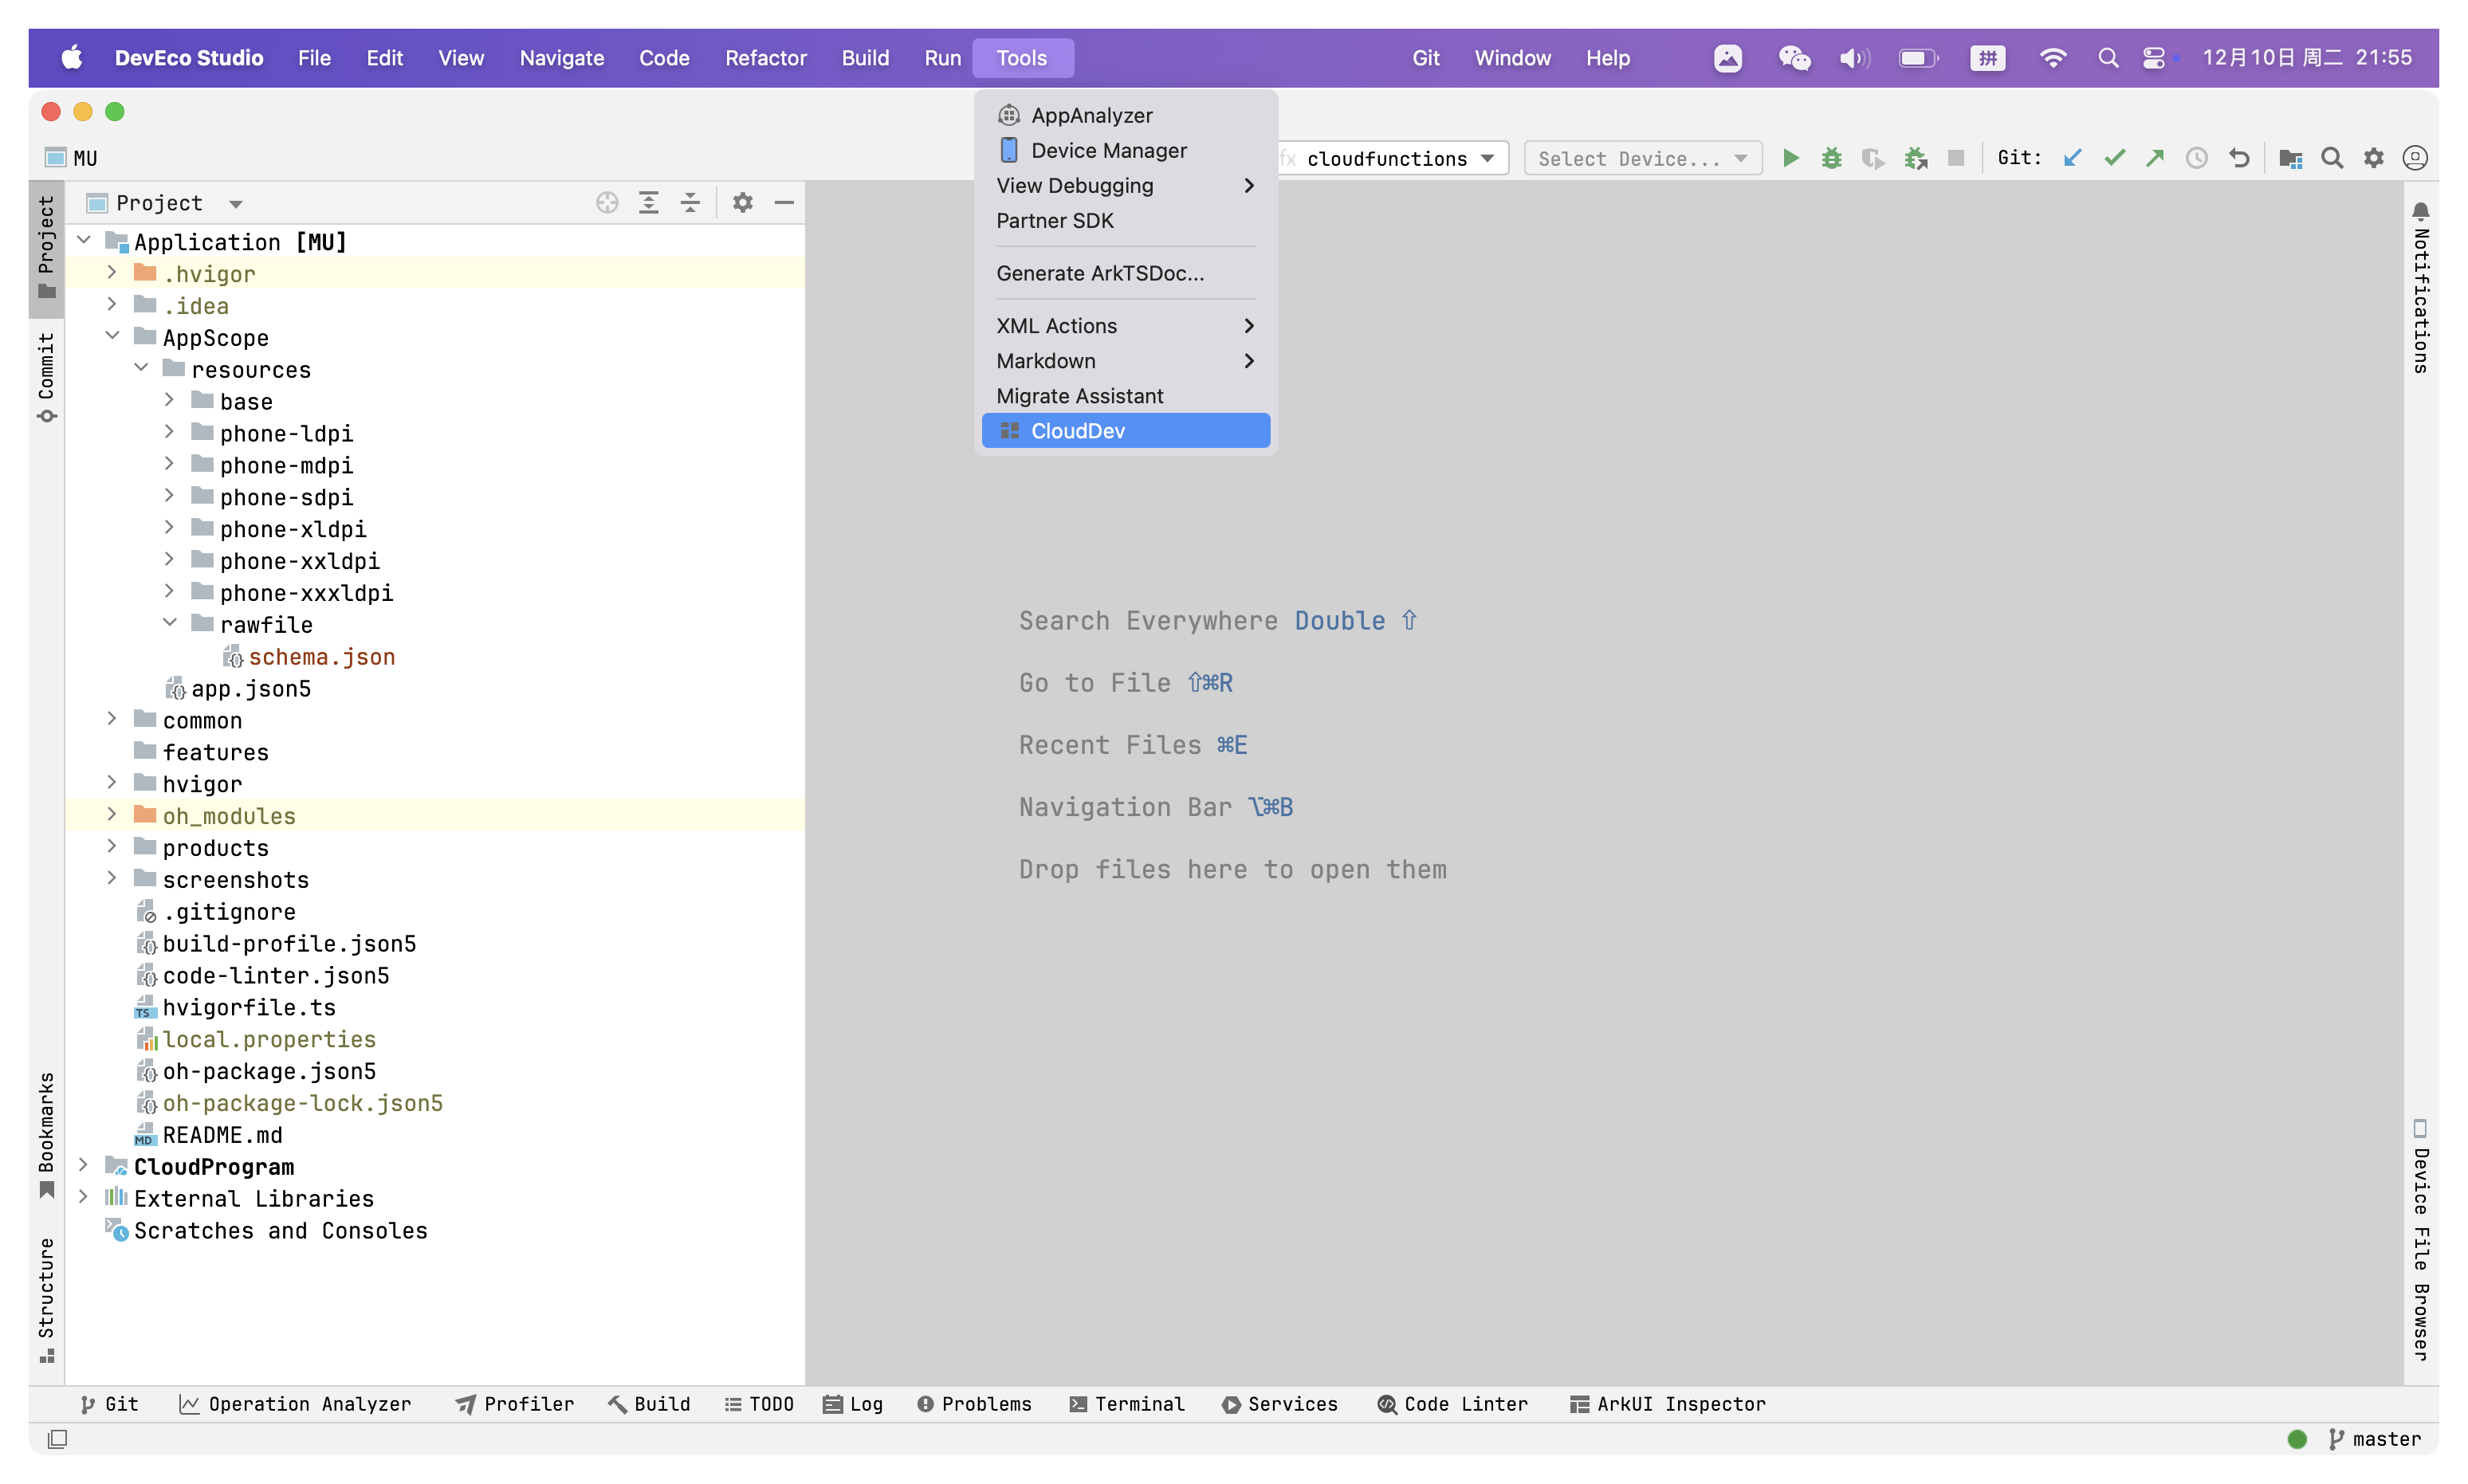Expand the .idea folder

111,305
